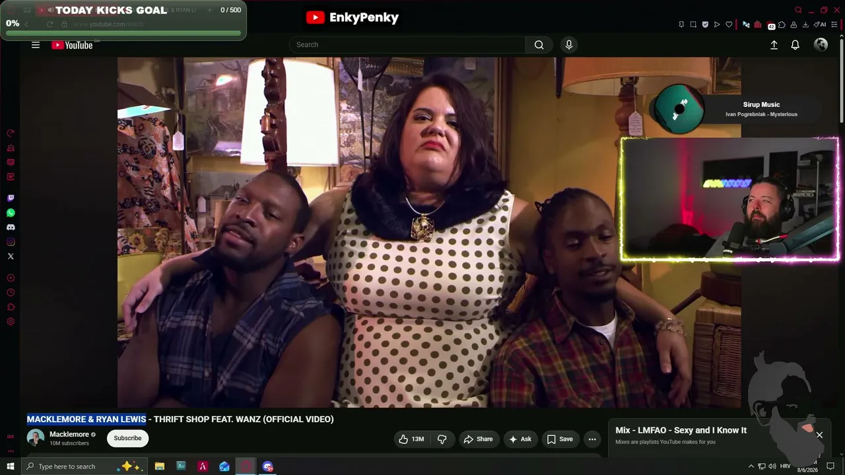Open browser history clock in sidebar

[11, 292]
